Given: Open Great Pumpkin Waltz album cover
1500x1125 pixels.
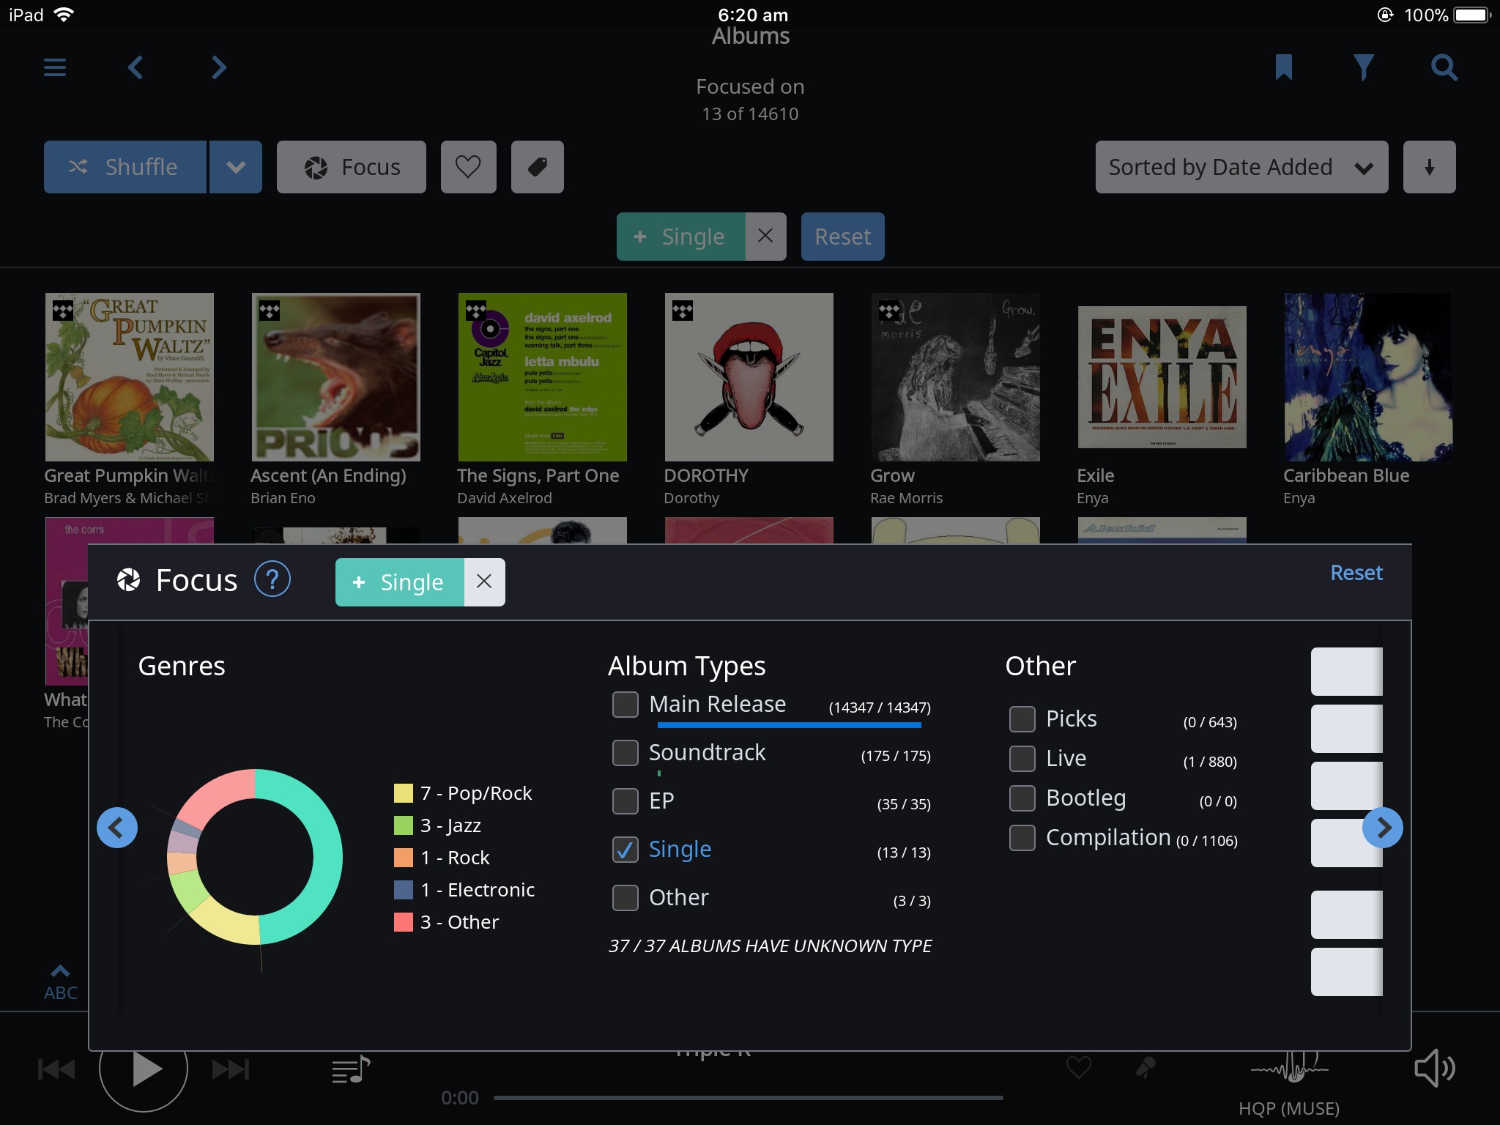Looking at the screenshot, I should 130,377.
